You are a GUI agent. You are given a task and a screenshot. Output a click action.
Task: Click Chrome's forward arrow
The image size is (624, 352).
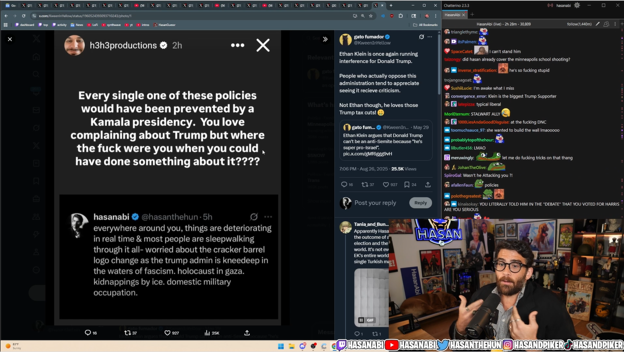point(15,16)
